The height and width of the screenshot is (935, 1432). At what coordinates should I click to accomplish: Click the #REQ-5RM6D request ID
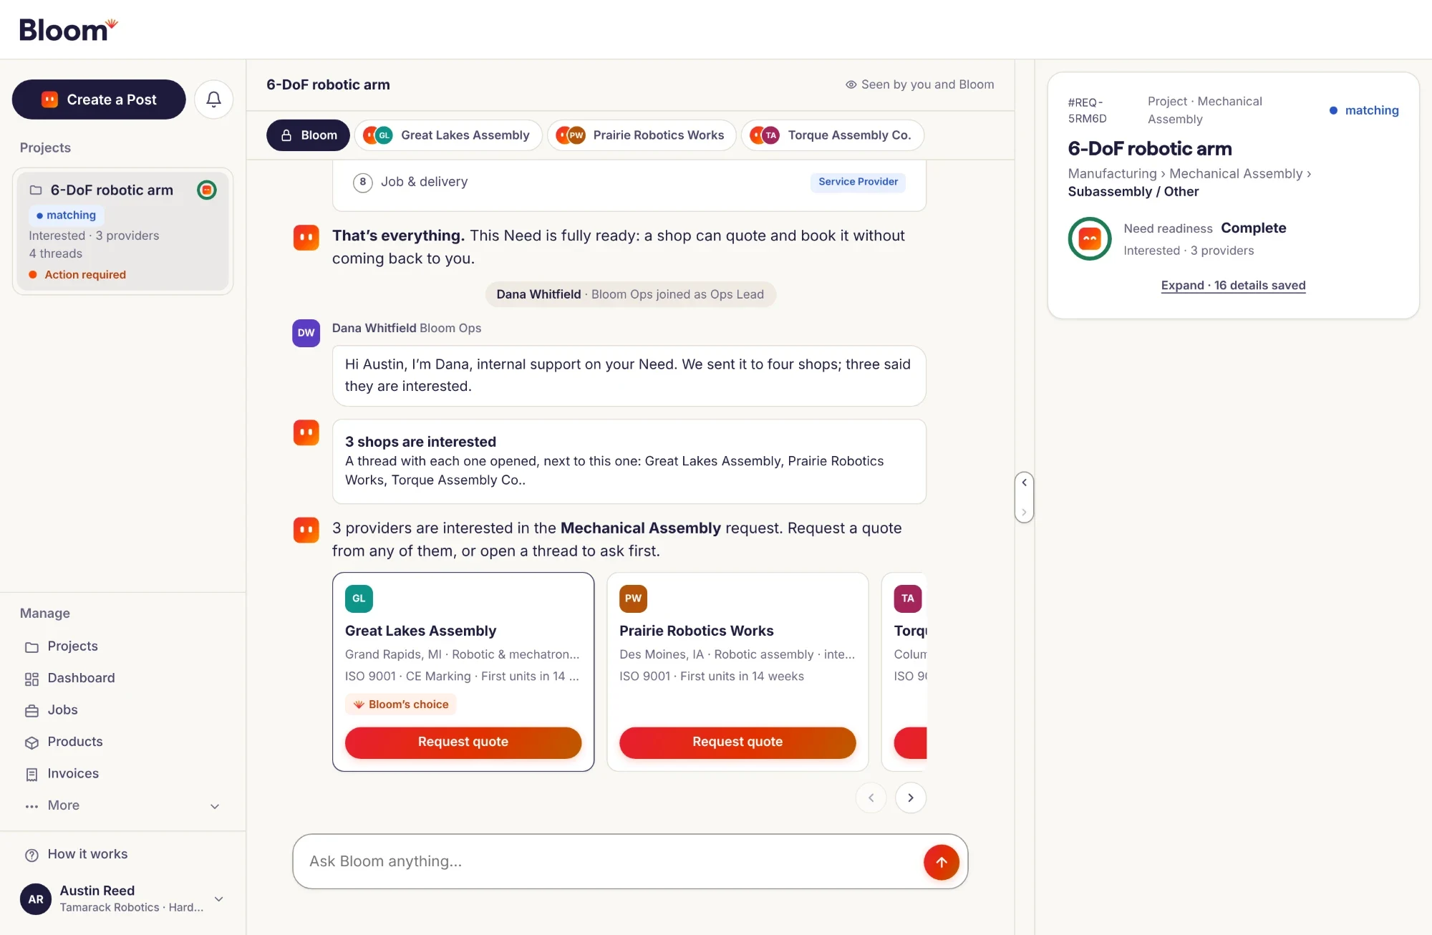1087,110
